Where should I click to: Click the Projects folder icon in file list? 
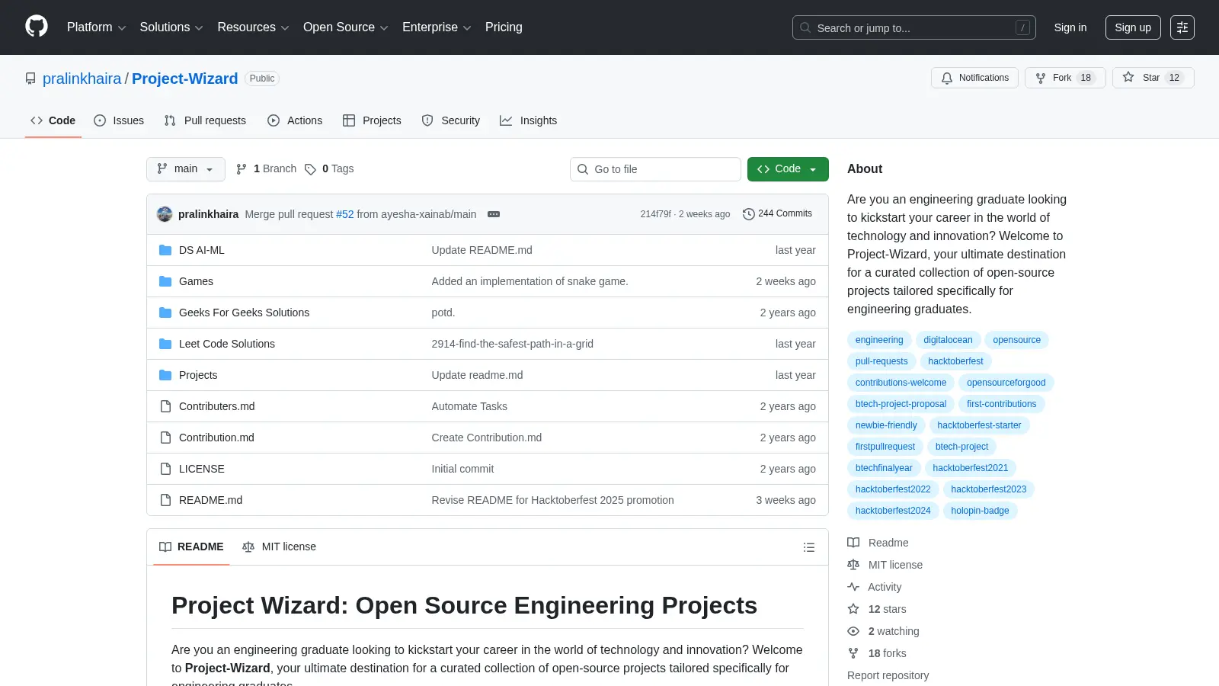tap(165, 375)
